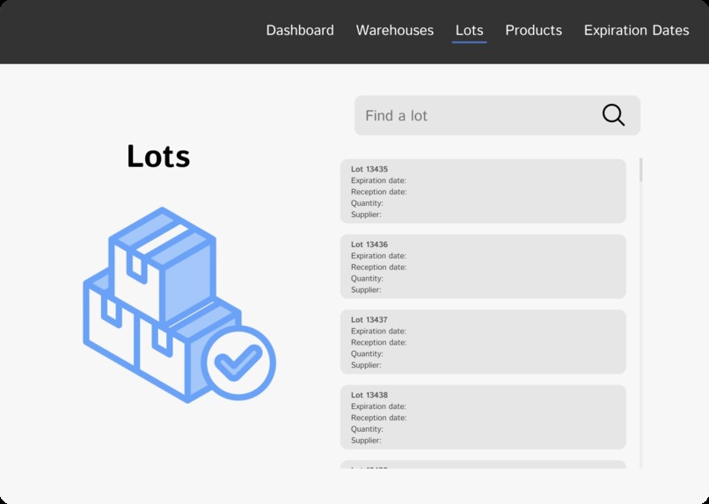Image resolution: width=709 pixels, height=504 pixels.
Task: Click the magnifying glass search icon
Action: (614, 115)
